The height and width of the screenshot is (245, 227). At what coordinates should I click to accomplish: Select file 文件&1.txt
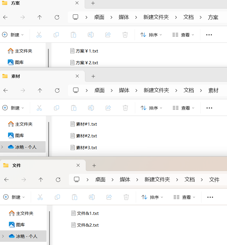(x=85, y=213)
